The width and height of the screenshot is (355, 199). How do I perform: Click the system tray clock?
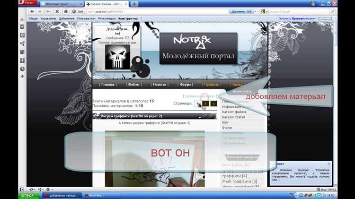[331, 195]
